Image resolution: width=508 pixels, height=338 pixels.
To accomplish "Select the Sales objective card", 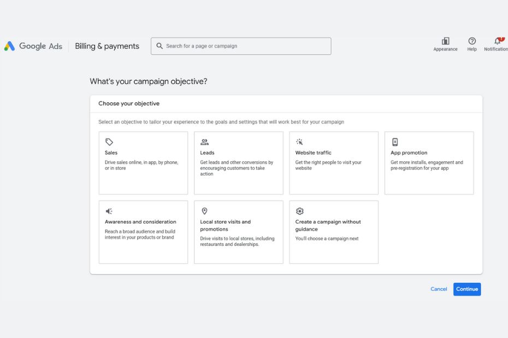I will tap(143, 163).
